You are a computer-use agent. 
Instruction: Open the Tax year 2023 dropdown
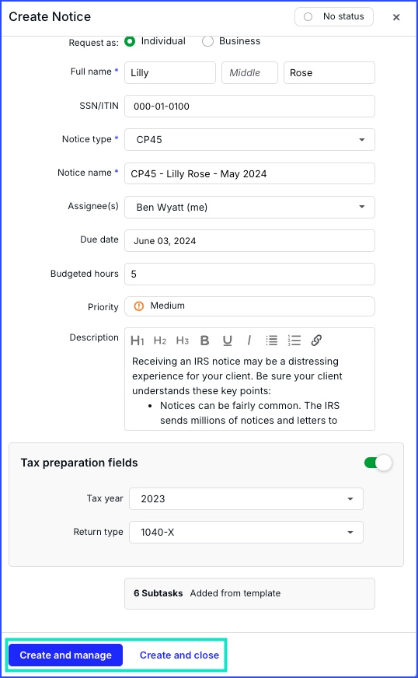tap(246, 498)
